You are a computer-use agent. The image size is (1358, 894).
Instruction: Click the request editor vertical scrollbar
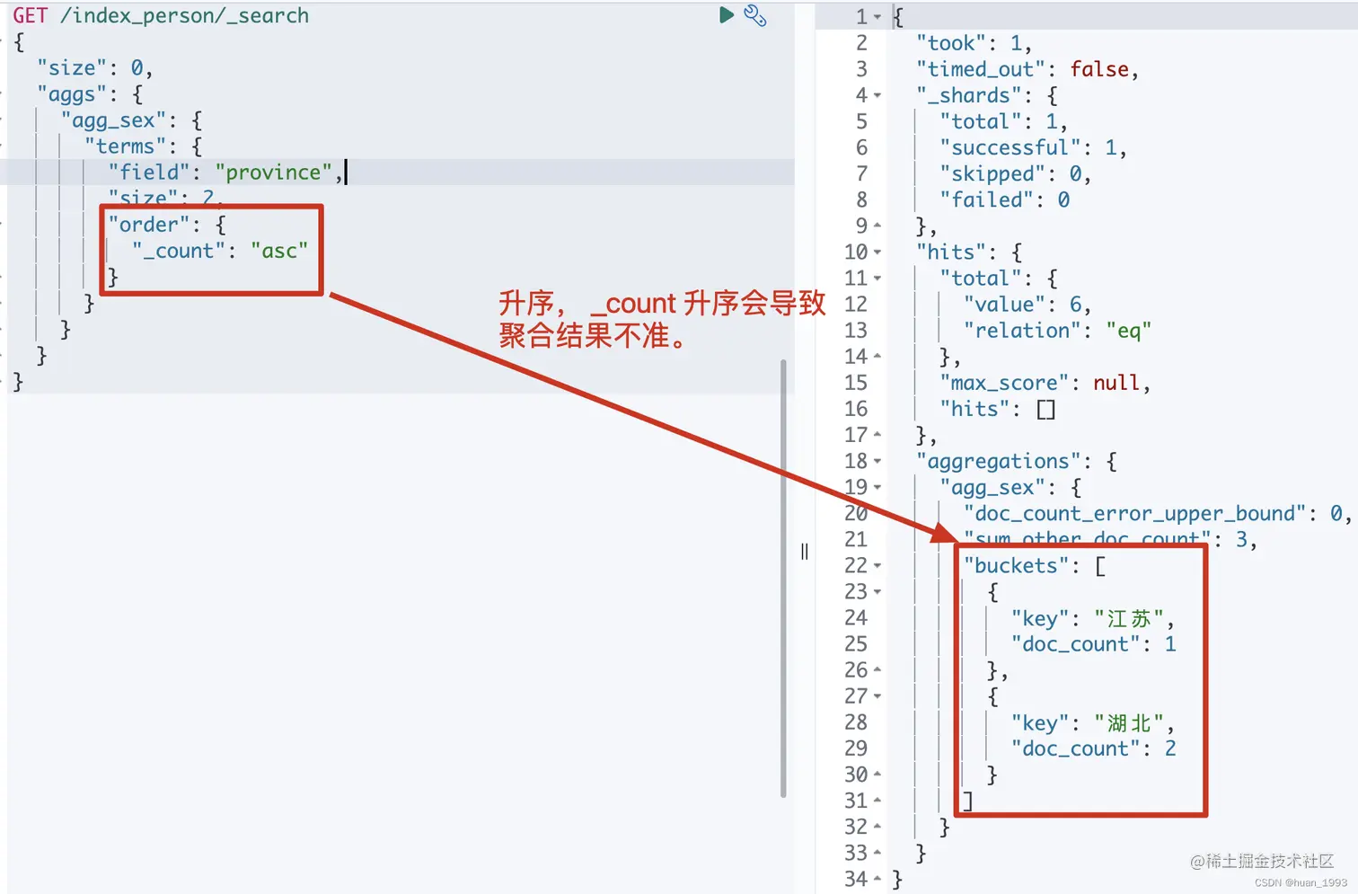coord(783,578)
